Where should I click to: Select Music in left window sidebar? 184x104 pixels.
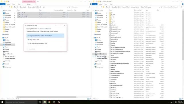click(7, 47)
